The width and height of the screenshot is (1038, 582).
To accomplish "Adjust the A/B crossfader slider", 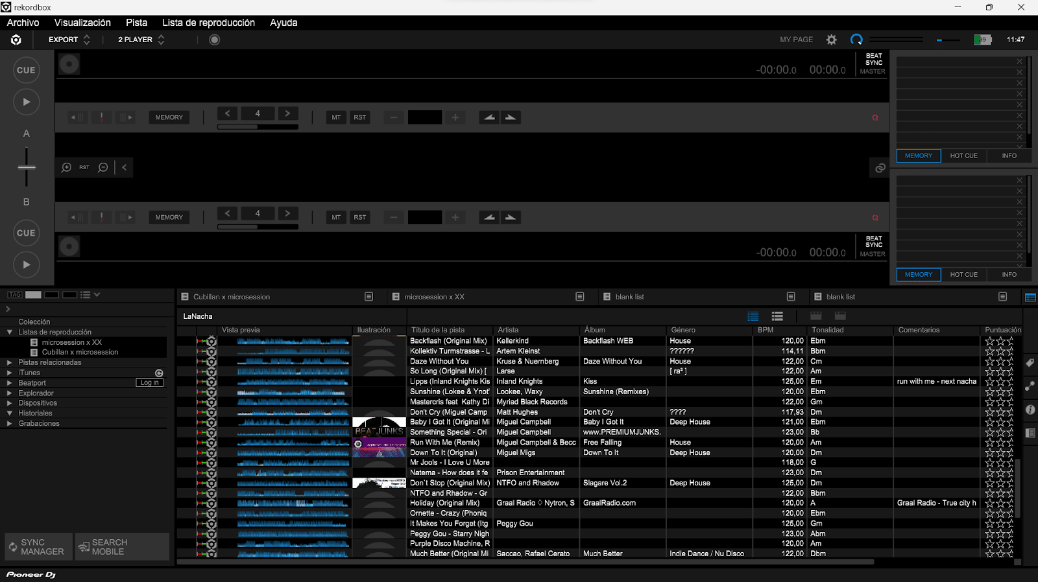I will (27, 167).
